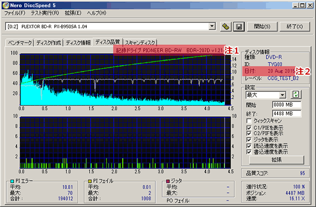Click the red ジッタ legend swatch

coord(167,181)
